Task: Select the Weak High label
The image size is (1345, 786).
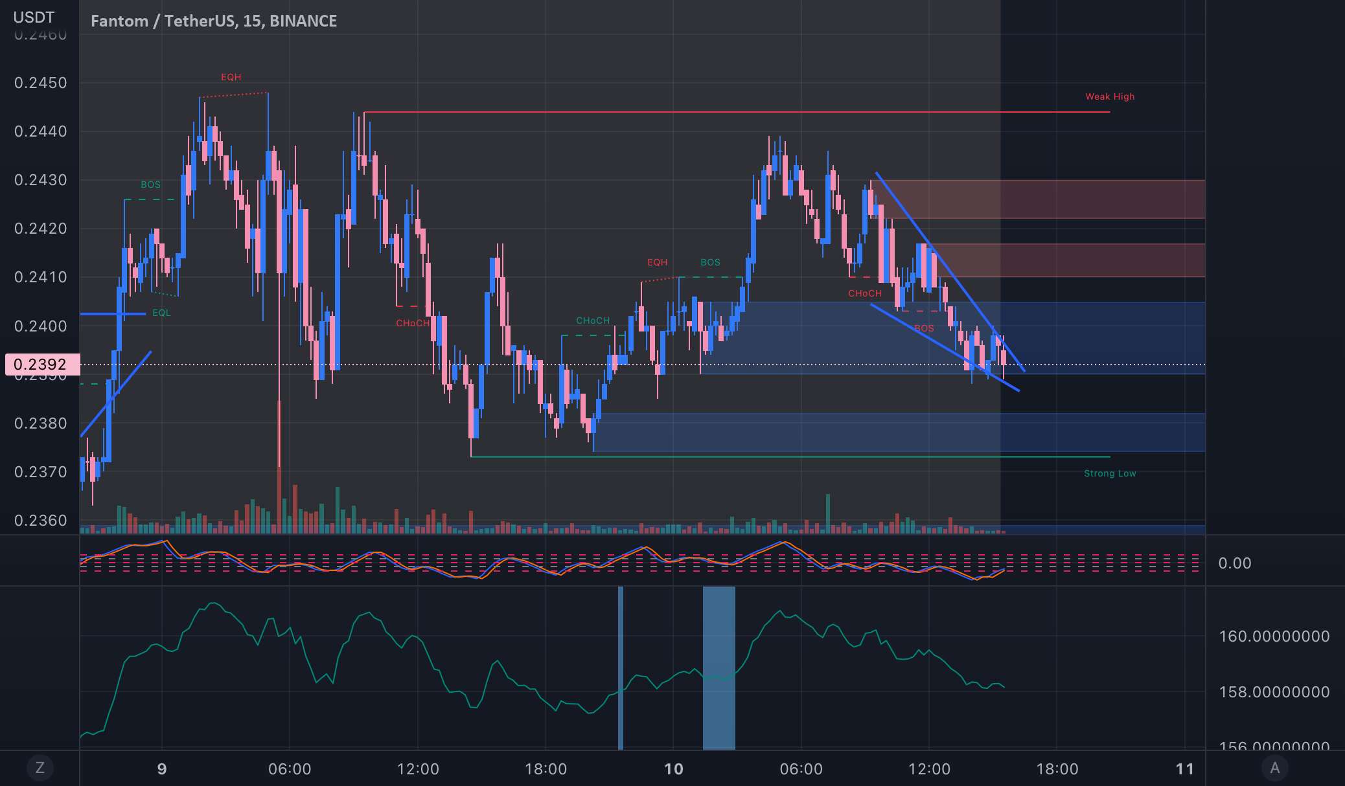Action: click(1110, 96)
